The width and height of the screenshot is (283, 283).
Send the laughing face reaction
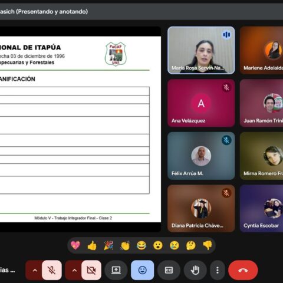tap(141, 245)
